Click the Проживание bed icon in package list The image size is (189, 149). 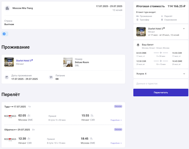(137, 16)
